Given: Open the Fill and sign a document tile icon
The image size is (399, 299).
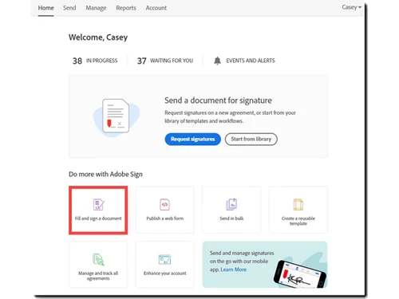Looking at the screenshot, I should click(98, 204).
